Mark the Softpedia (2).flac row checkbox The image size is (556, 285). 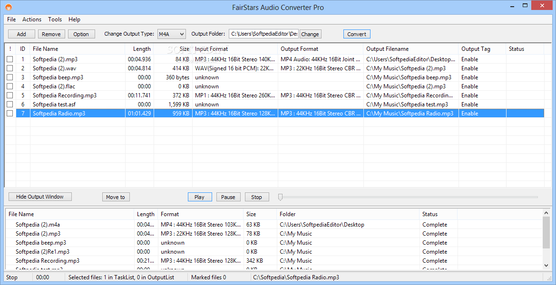click(x=10, y=86)
